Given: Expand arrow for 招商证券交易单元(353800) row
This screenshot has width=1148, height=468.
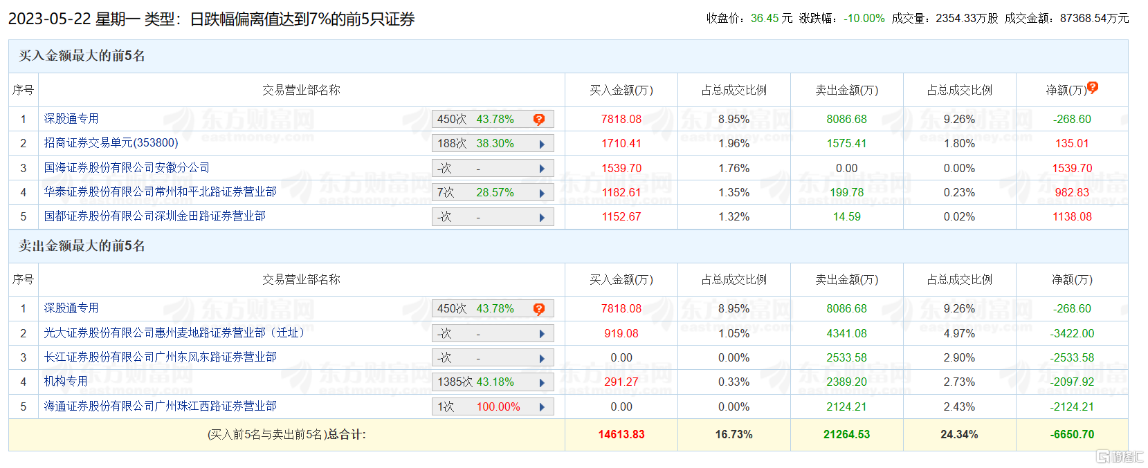Looking at the screenshot, I should pyautogui.click(x=542, y=144).
